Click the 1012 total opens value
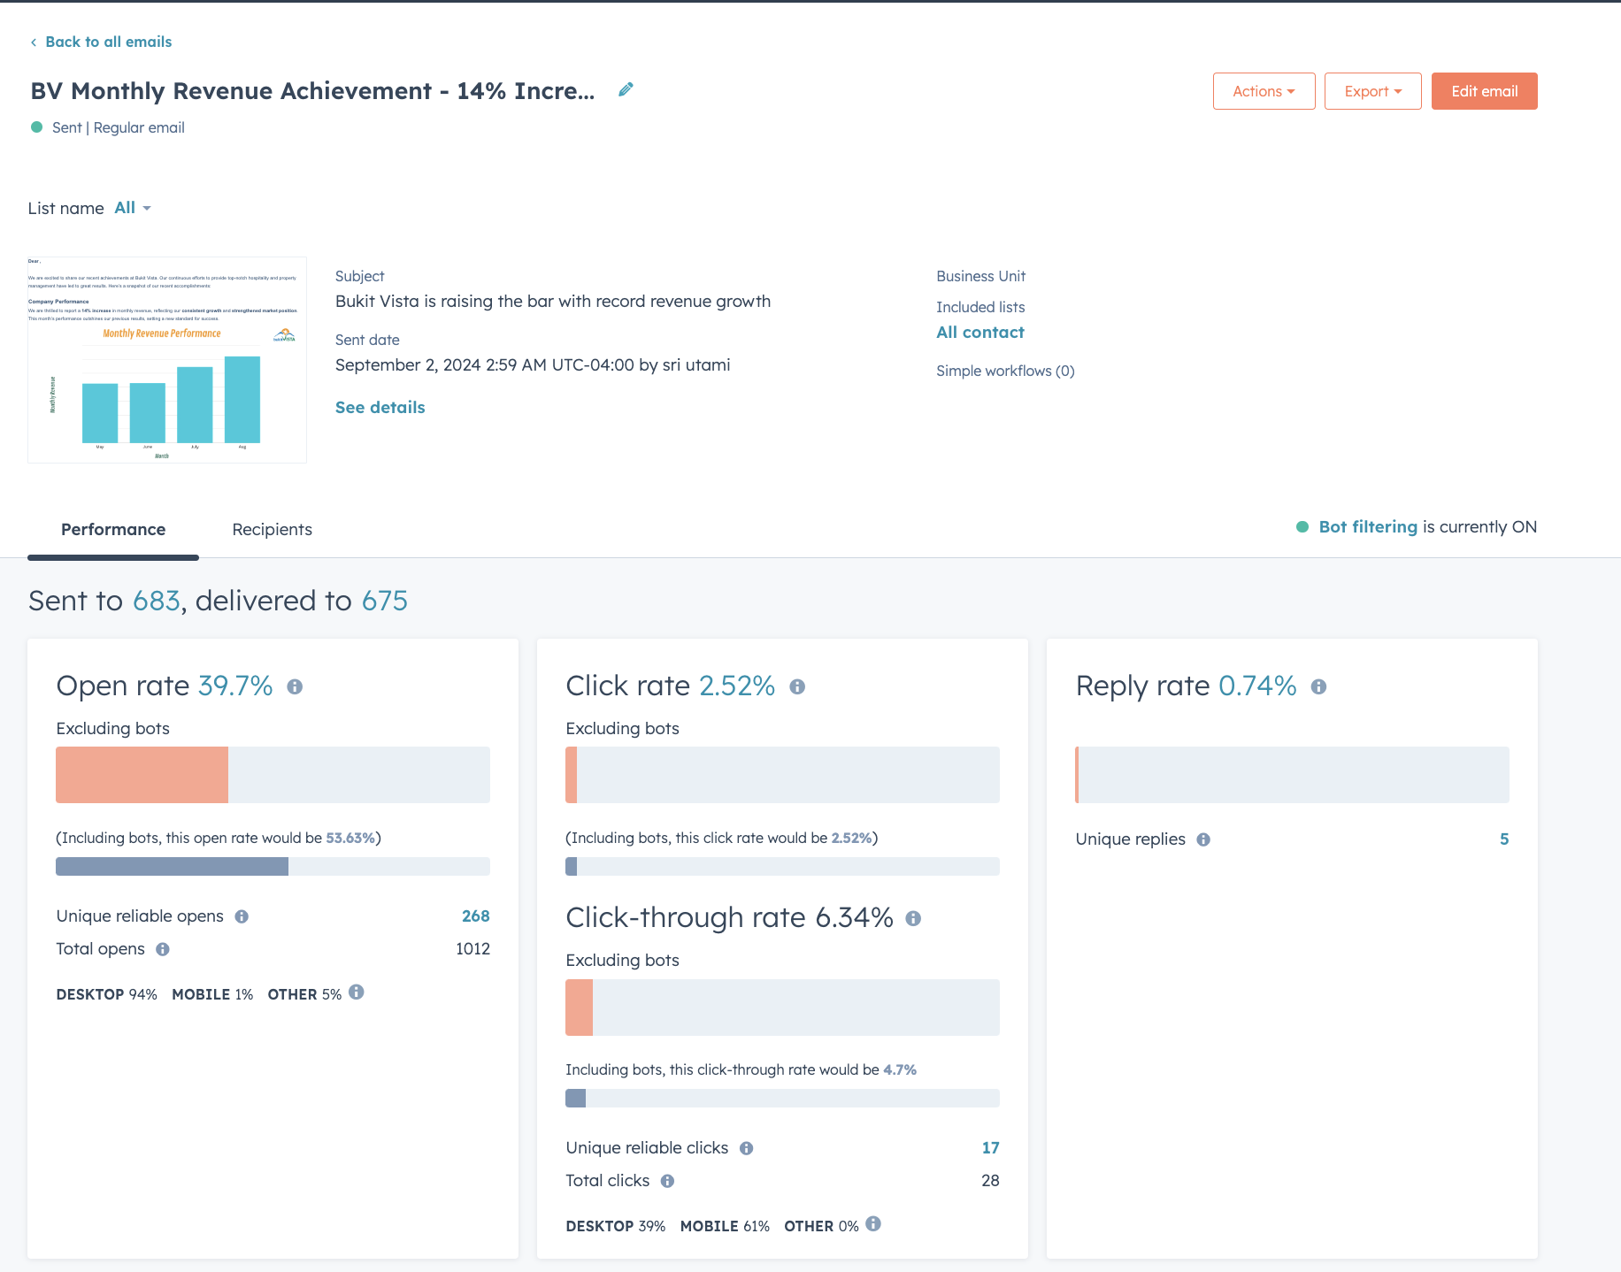 [x=472, y=949]
